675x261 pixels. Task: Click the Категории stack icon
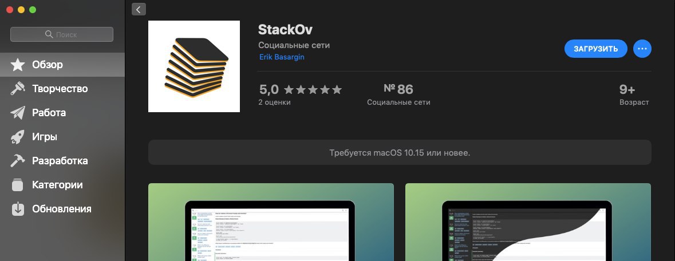click(x=18, y=185)
